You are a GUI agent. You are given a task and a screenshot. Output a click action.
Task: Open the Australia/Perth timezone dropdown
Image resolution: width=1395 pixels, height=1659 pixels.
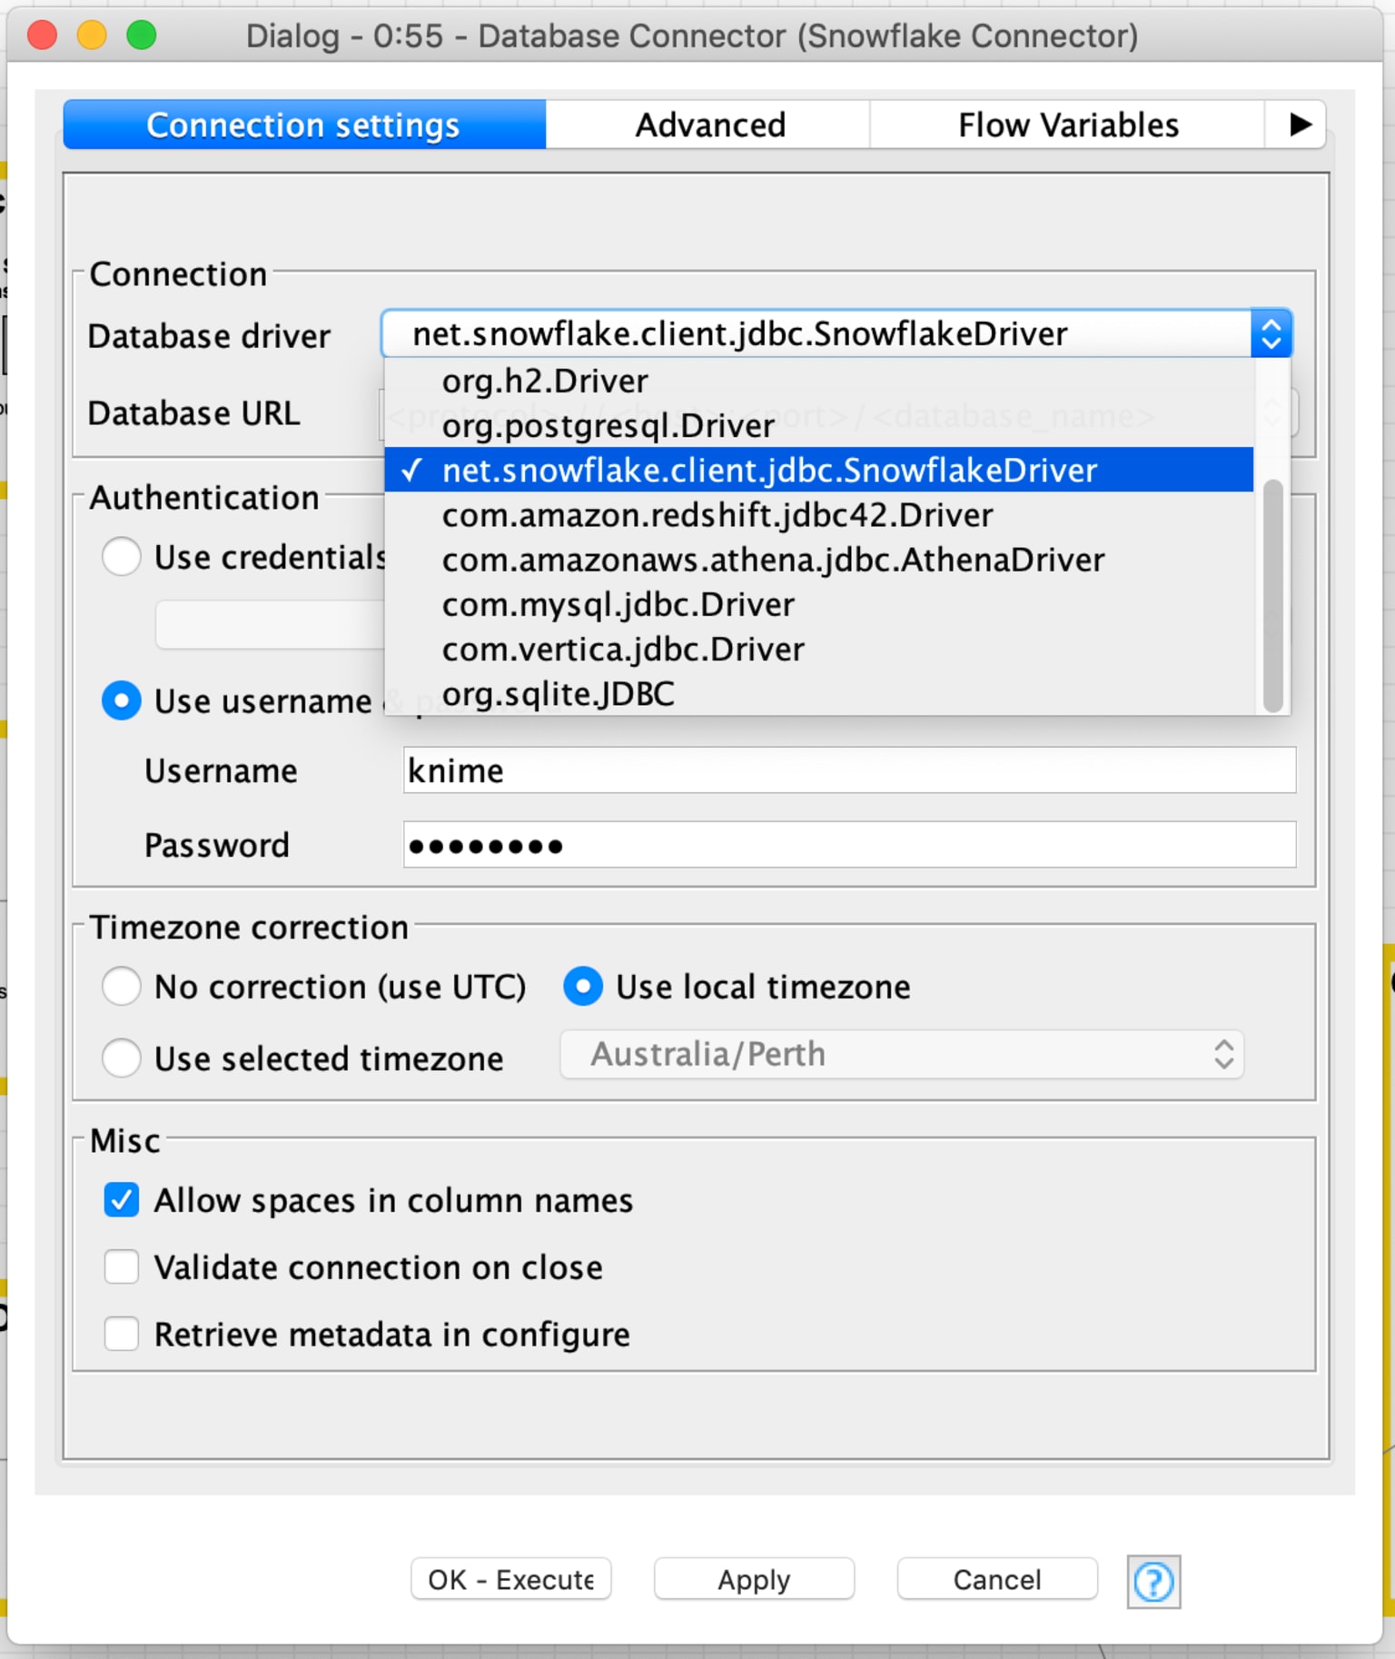pyautogui.click(x=902, y=1054)
